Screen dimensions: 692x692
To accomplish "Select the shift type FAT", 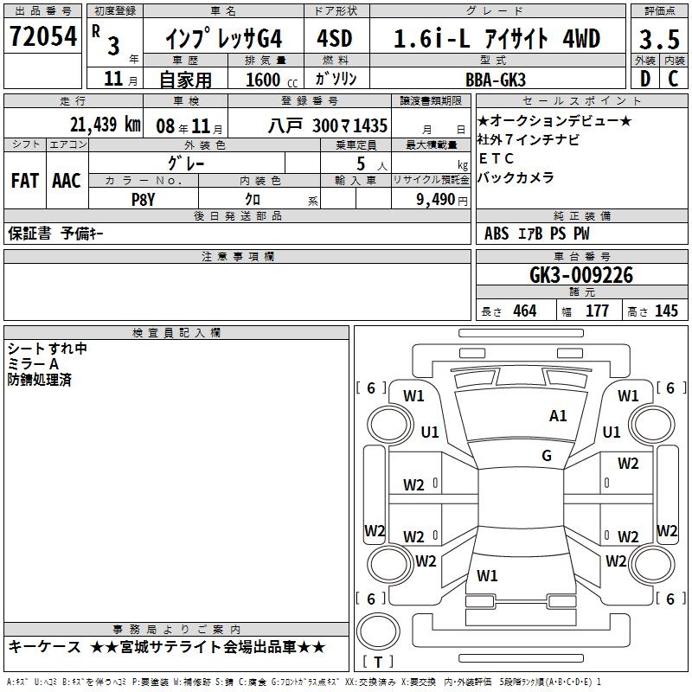I will coord(25,181).
